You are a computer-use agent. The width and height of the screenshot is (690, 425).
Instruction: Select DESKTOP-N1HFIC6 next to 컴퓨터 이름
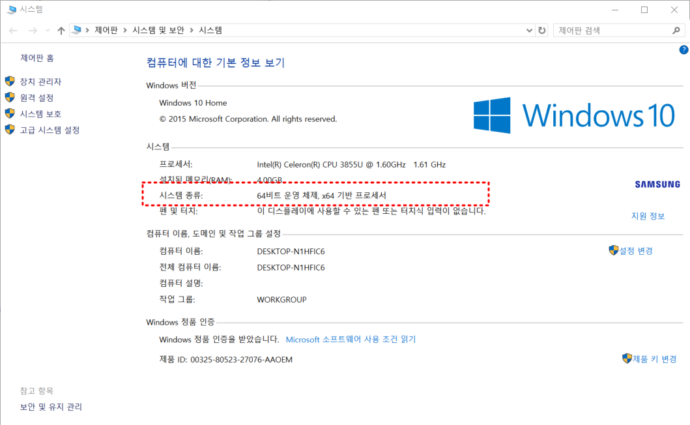click(x=291, y=252)
